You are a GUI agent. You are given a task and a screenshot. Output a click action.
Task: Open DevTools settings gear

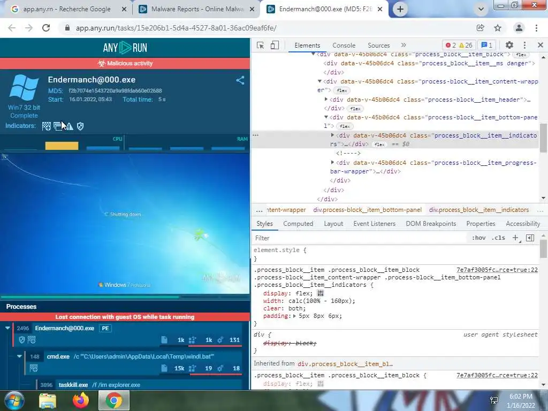pyautogui.click(x=509, y=45)
